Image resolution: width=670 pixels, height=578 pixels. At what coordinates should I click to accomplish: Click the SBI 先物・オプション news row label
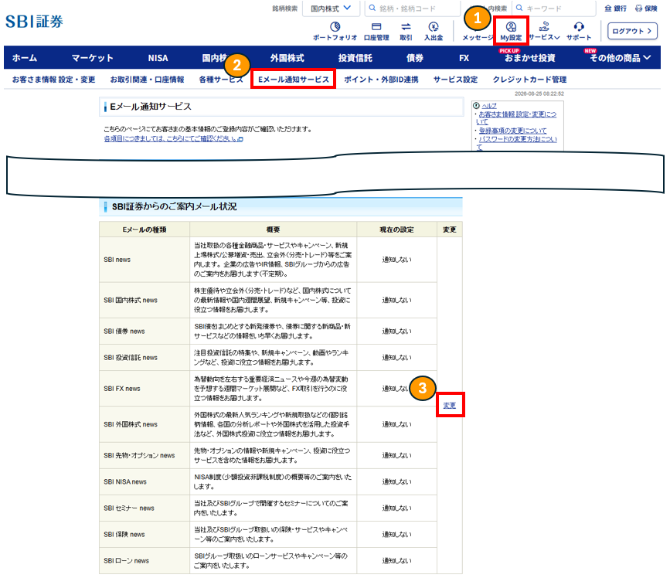point(139,455)
